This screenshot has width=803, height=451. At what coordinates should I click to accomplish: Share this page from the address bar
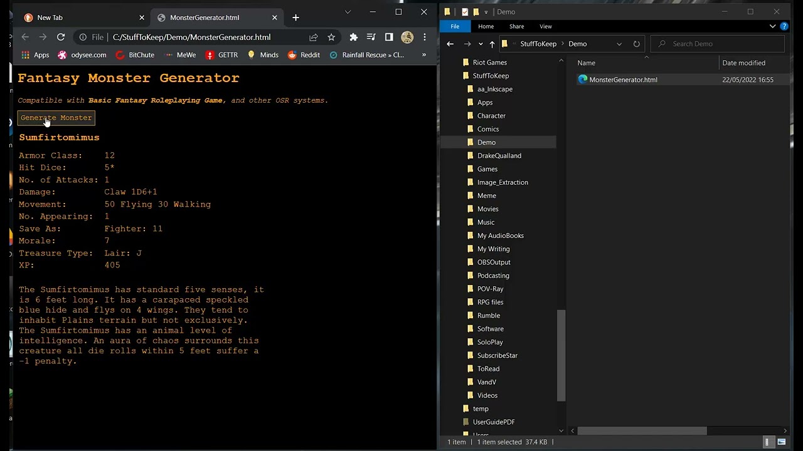(x=314, y=37)
